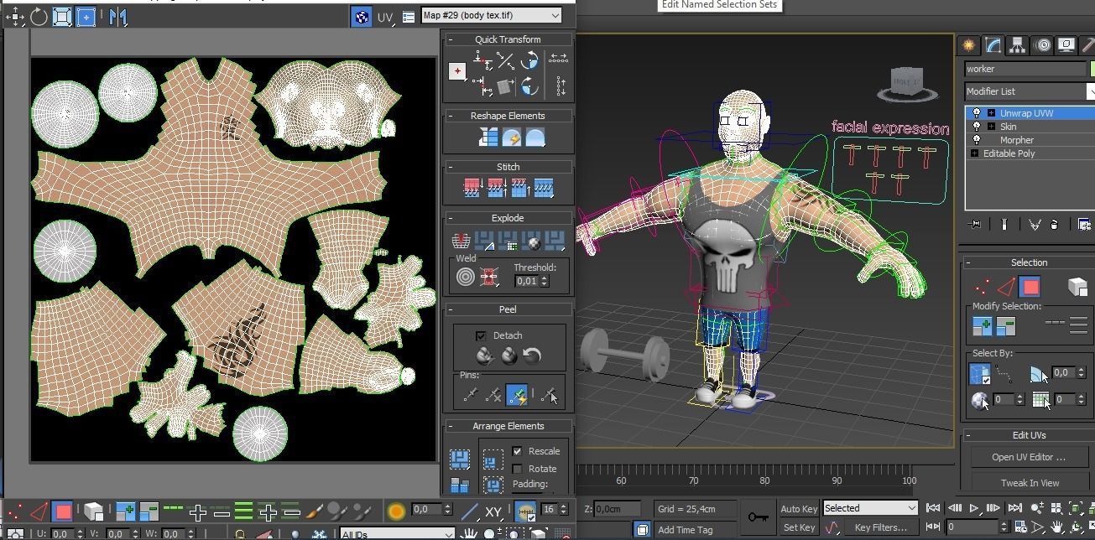Click the U coordinate input field
This screenshot has height=540, width=1095.
[61, 533]
